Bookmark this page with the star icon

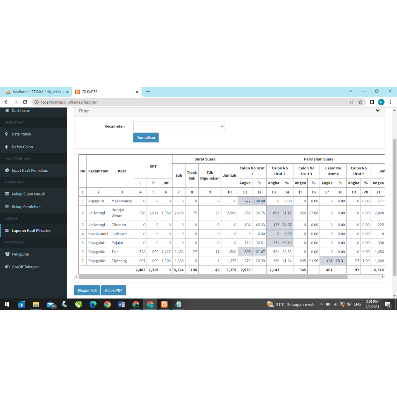pos(360,102)
